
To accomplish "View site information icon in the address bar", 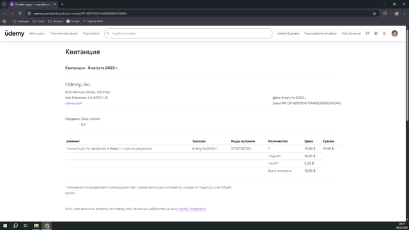I will point(29,13).
